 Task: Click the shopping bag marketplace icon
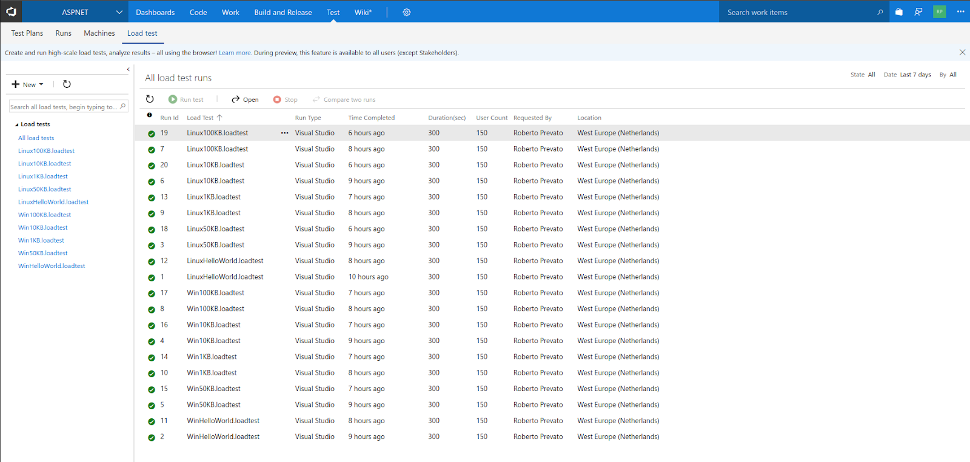point(898,12)
